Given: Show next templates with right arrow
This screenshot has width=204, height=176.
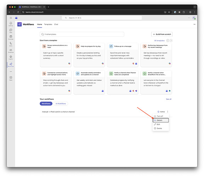Looking at the screenshot, I should pyautogui.click(x=171, y=41).
